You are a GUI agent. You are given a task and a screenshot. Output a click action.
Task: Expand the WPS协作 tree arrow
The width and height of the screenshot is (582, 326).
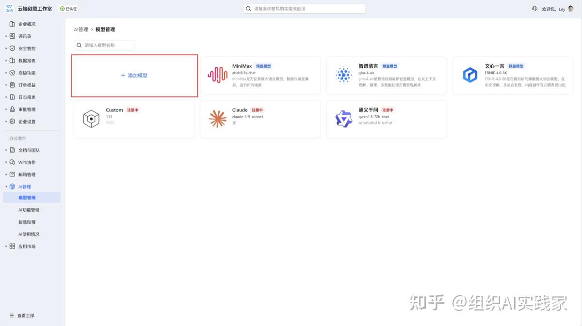pyautogui.click(x=6, y=162)
